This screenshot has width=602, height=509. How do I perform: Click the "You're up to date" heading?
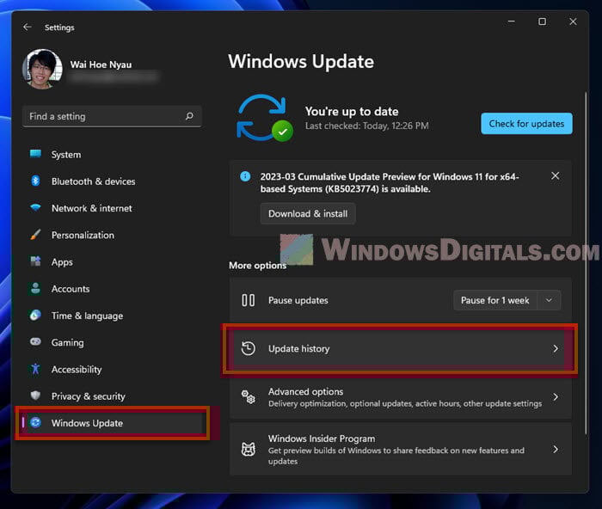pos(352,111)
